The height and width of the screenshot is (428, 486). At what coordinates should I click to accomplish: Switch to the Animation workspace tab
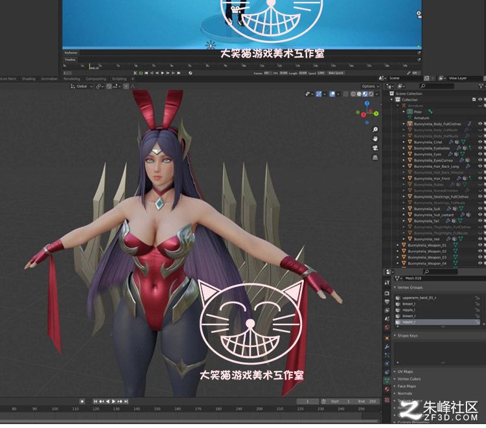coord(49,79)
